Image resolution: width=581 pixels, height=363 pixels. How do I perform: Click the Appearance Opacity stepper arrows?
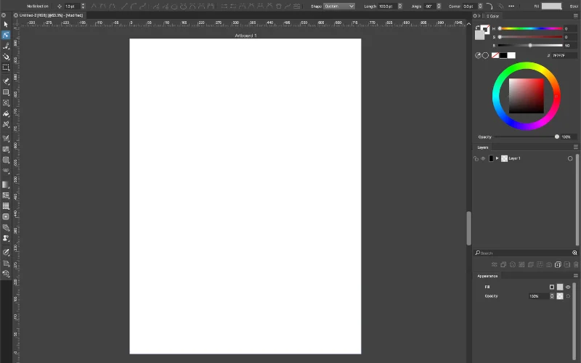pyautogui.click(x=552, y=296)
